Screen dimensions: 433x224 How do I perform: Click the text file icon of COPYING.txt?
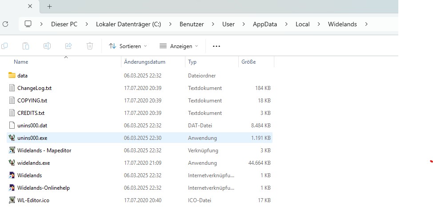(x=12, y=100)
